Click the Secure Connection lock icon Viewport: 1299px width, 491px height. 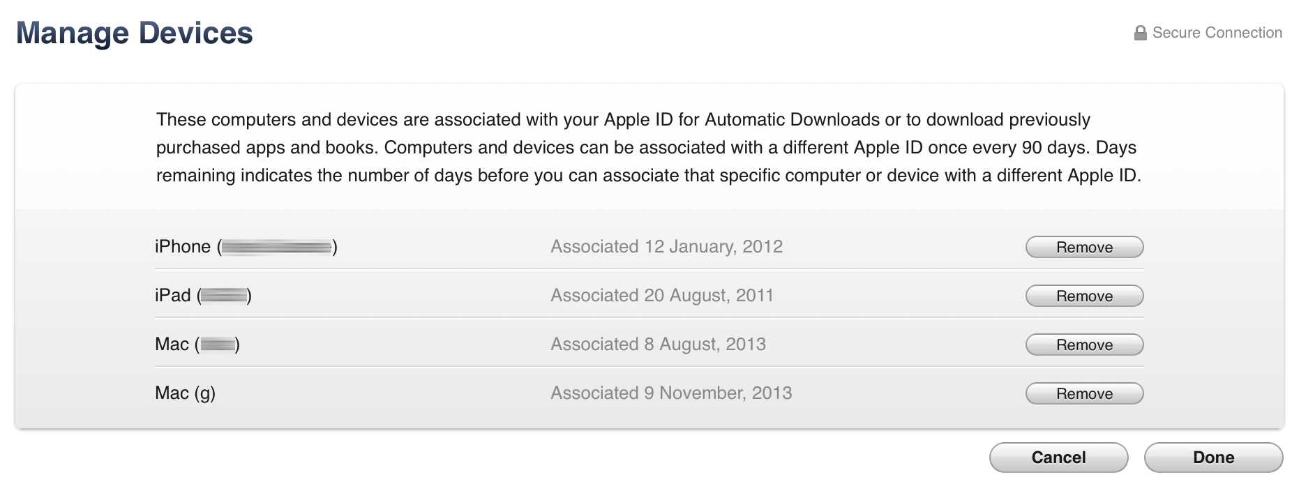[1141, 31]
